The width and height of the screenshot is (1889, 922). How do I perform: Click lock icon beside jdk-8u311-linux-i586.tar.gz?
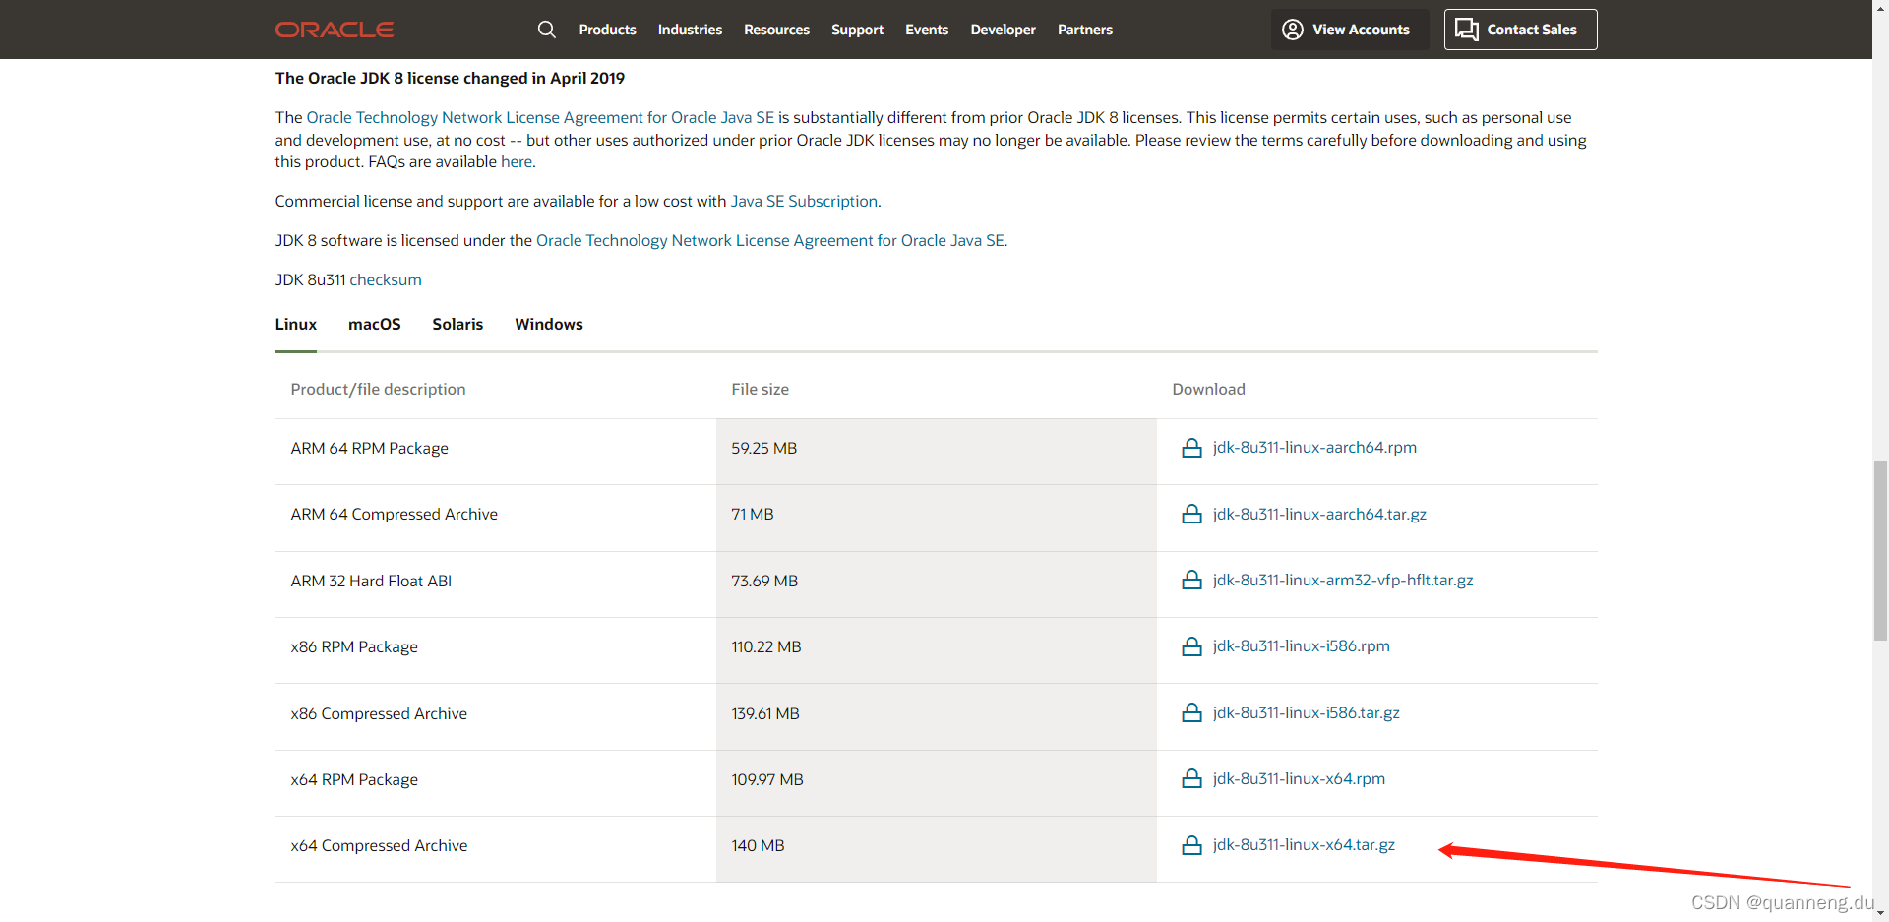pos(1191,712)
